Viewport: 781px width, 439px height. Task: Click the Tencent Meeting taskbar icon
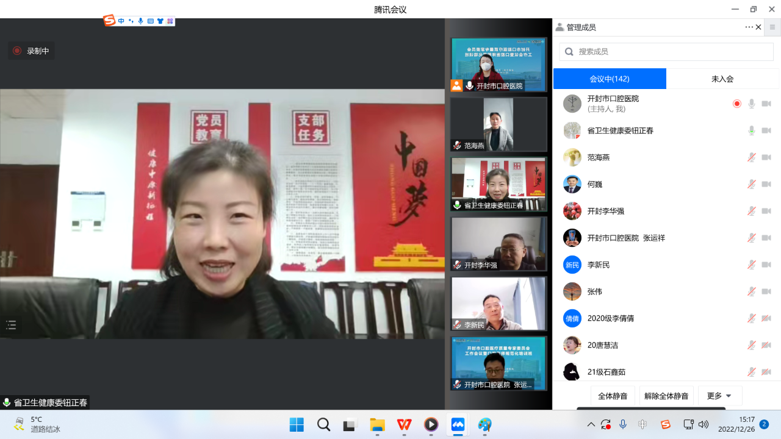click(x=458, y=425)
